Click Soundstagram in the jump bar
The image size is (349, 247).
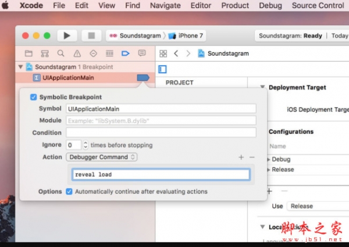tap(223, 53)
